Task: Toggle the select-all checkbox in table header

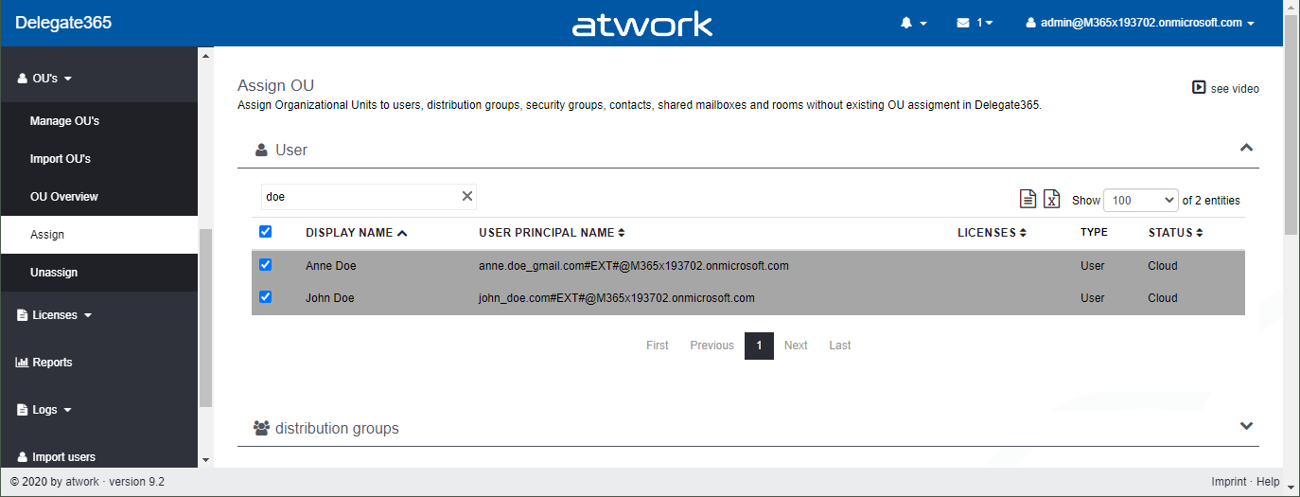Action: point(265,231)
